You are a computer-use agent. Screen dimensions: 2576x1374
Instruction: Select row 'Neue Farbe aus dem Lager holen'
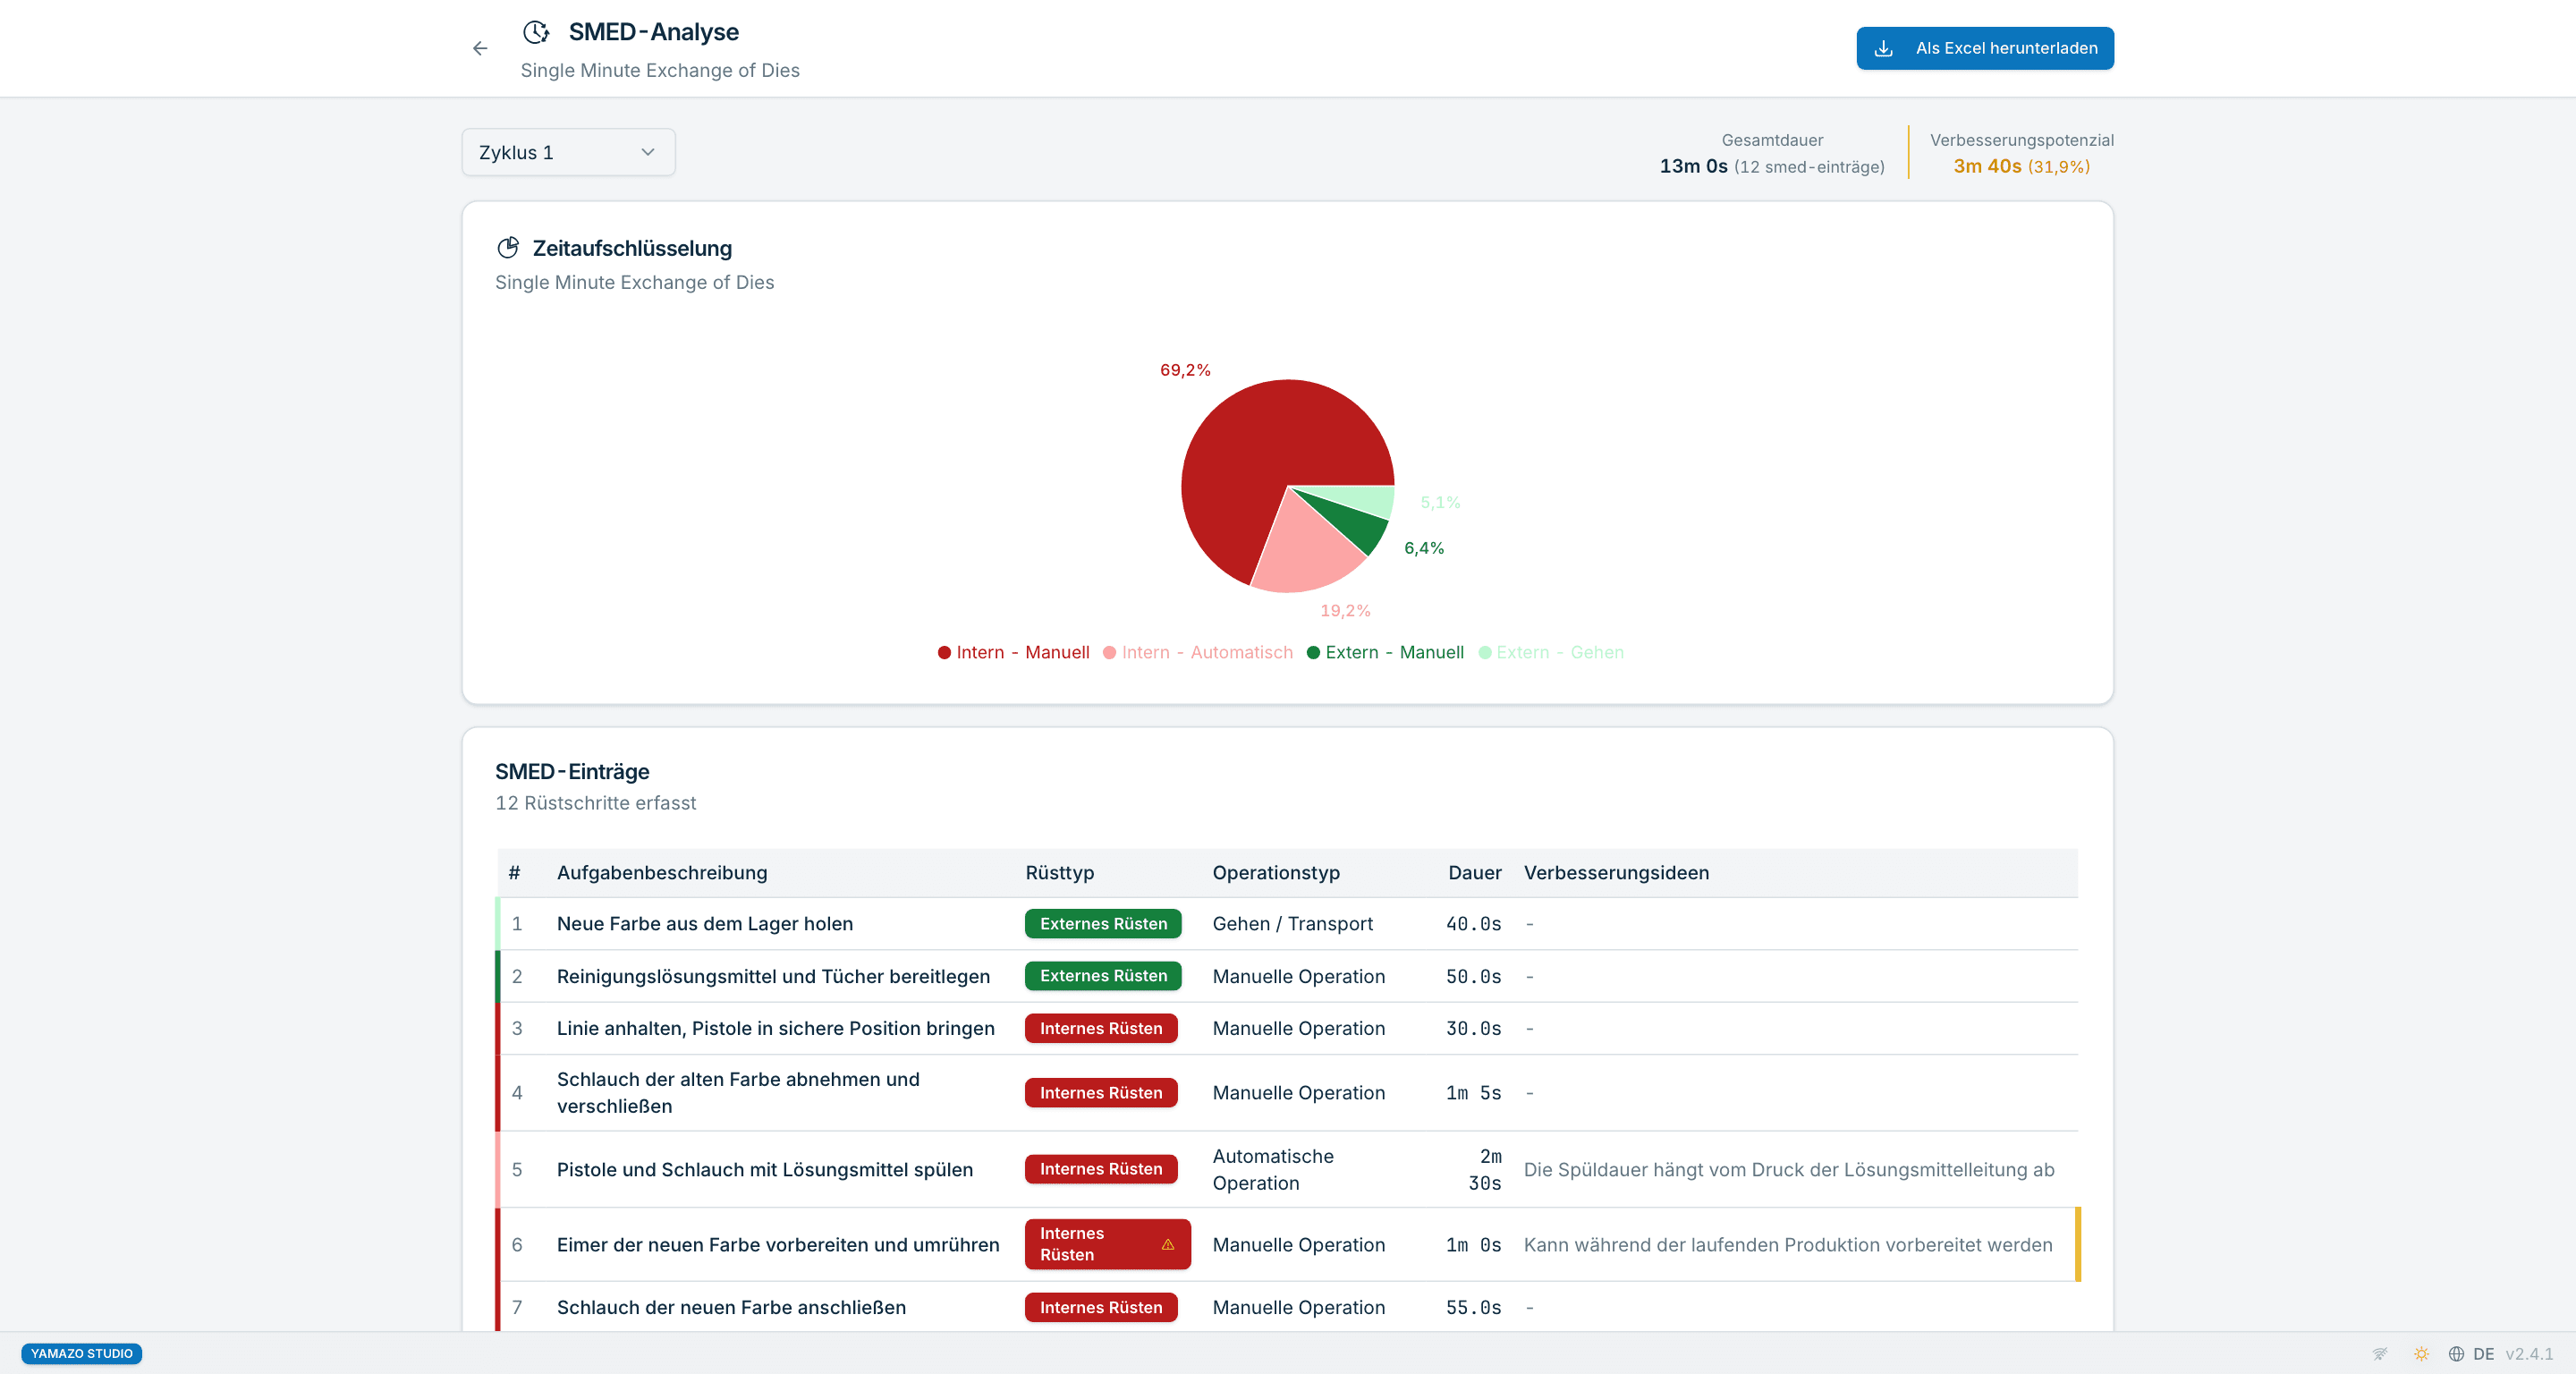1287,923
